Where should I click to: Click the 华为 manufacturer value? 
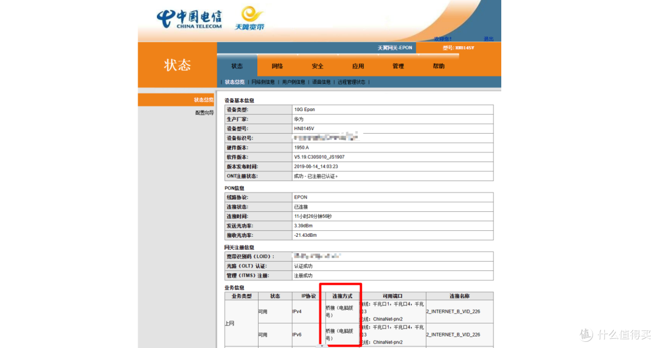[299, 119]
